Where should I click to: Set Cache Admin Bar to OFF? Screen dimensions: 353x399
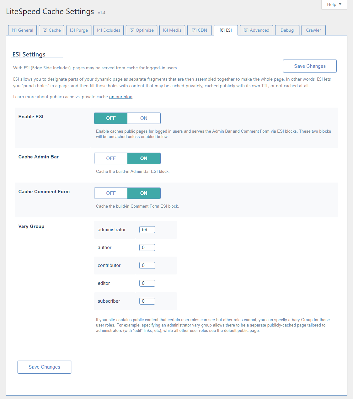[111, 158]
